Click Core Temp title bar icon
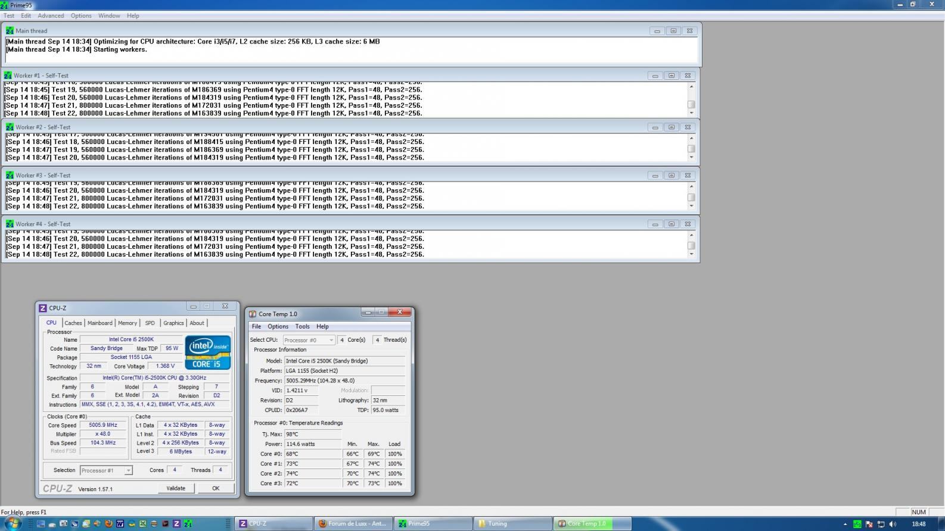The height and width of the screenshot is (531, 945). [253, 314]
